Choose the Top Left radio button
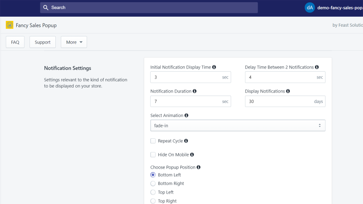This screenshot has width=363, height=204. tap(153, 192)
